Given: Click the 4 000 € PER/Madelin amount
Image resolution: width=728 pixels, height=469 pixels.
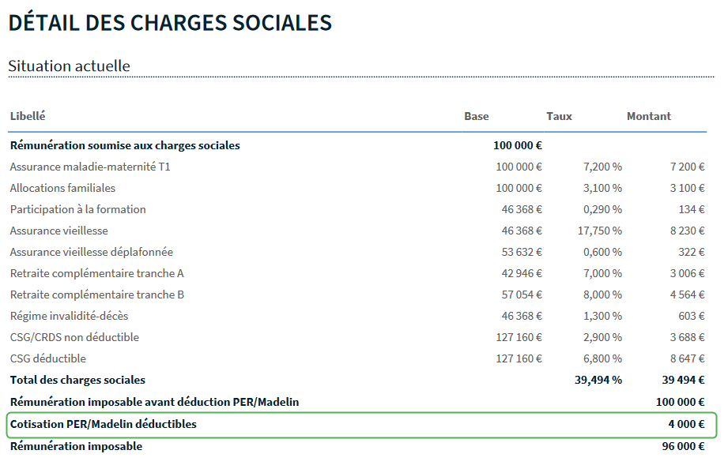Looking at the screenshot, I should 685,424.
